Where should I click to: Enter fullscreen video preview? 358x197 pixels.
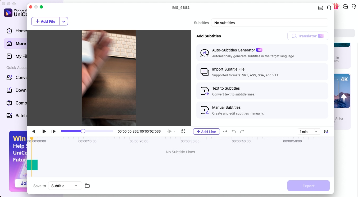(183, 131)
